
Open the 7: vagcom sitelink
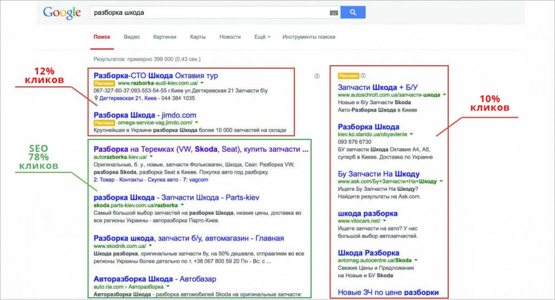[x=195, y=180]
